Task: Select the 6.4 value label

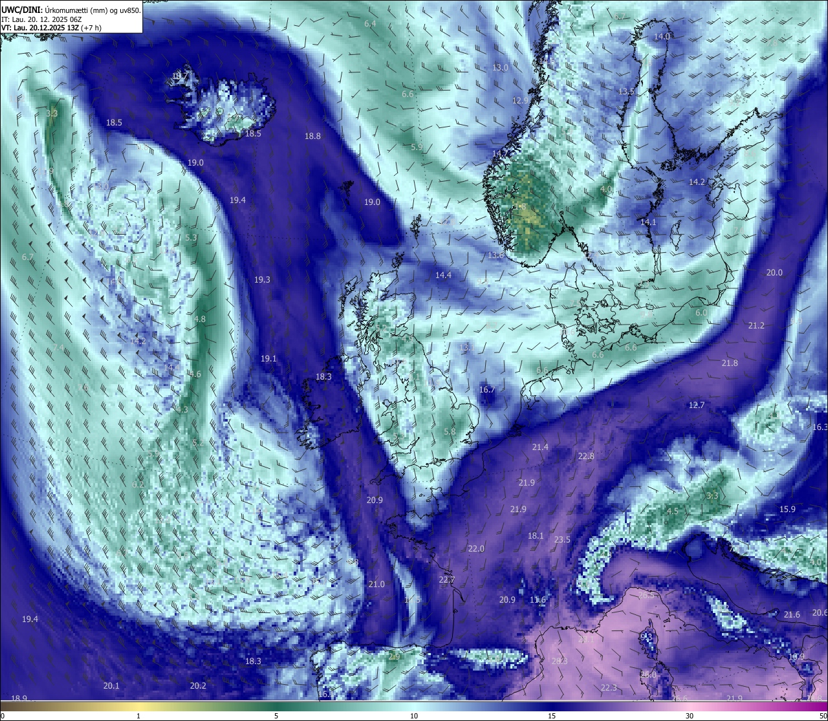Action: [x=370, y=24]
